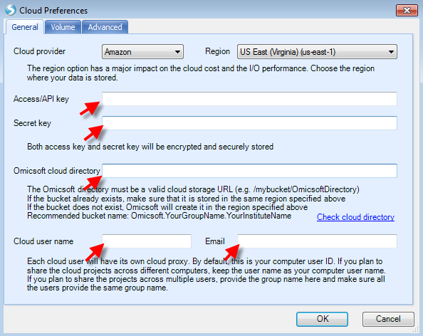Switch to the General tab

pyautogui.click(x=25, y=27)
